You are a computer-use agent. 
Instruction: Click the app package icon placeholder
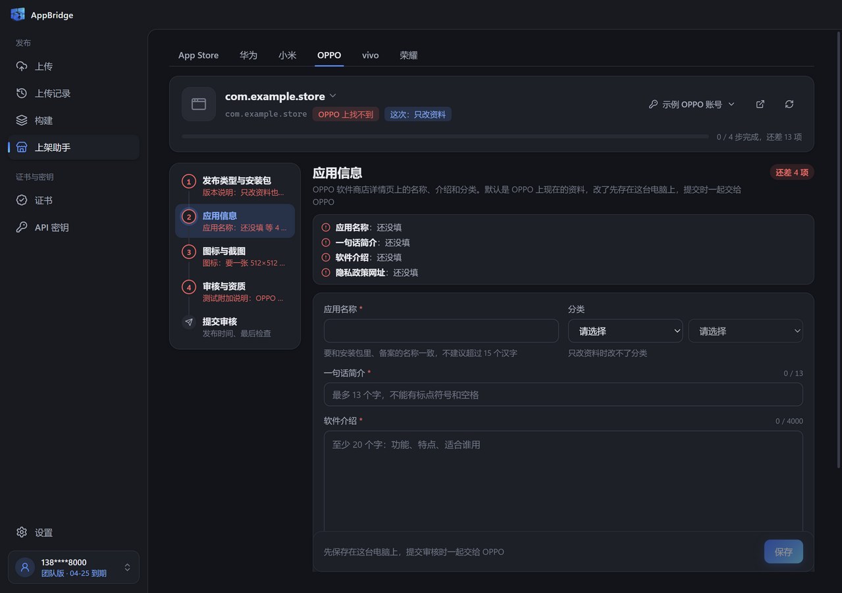(199, 104)
